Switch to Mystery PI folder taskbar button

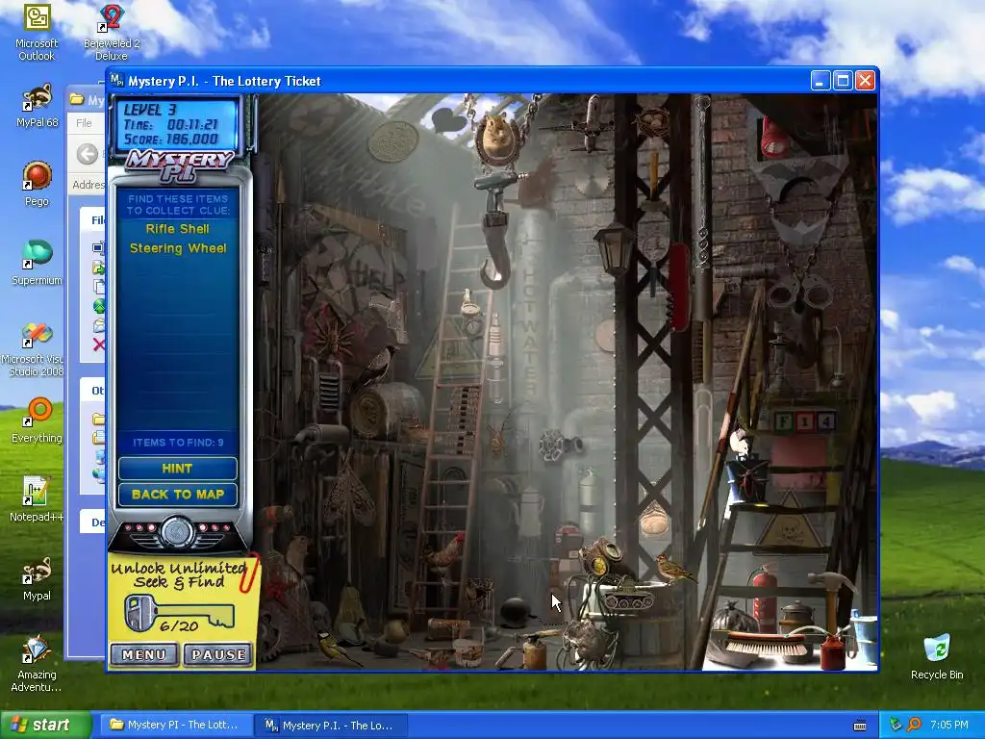tap(175, 726)
